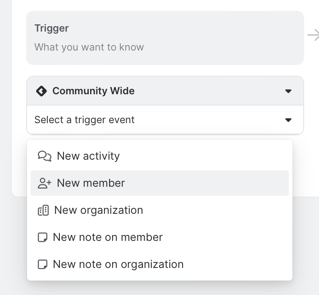Click the Trigger card header
This screenshot has width=319, height=295.
tap(165, 38)
